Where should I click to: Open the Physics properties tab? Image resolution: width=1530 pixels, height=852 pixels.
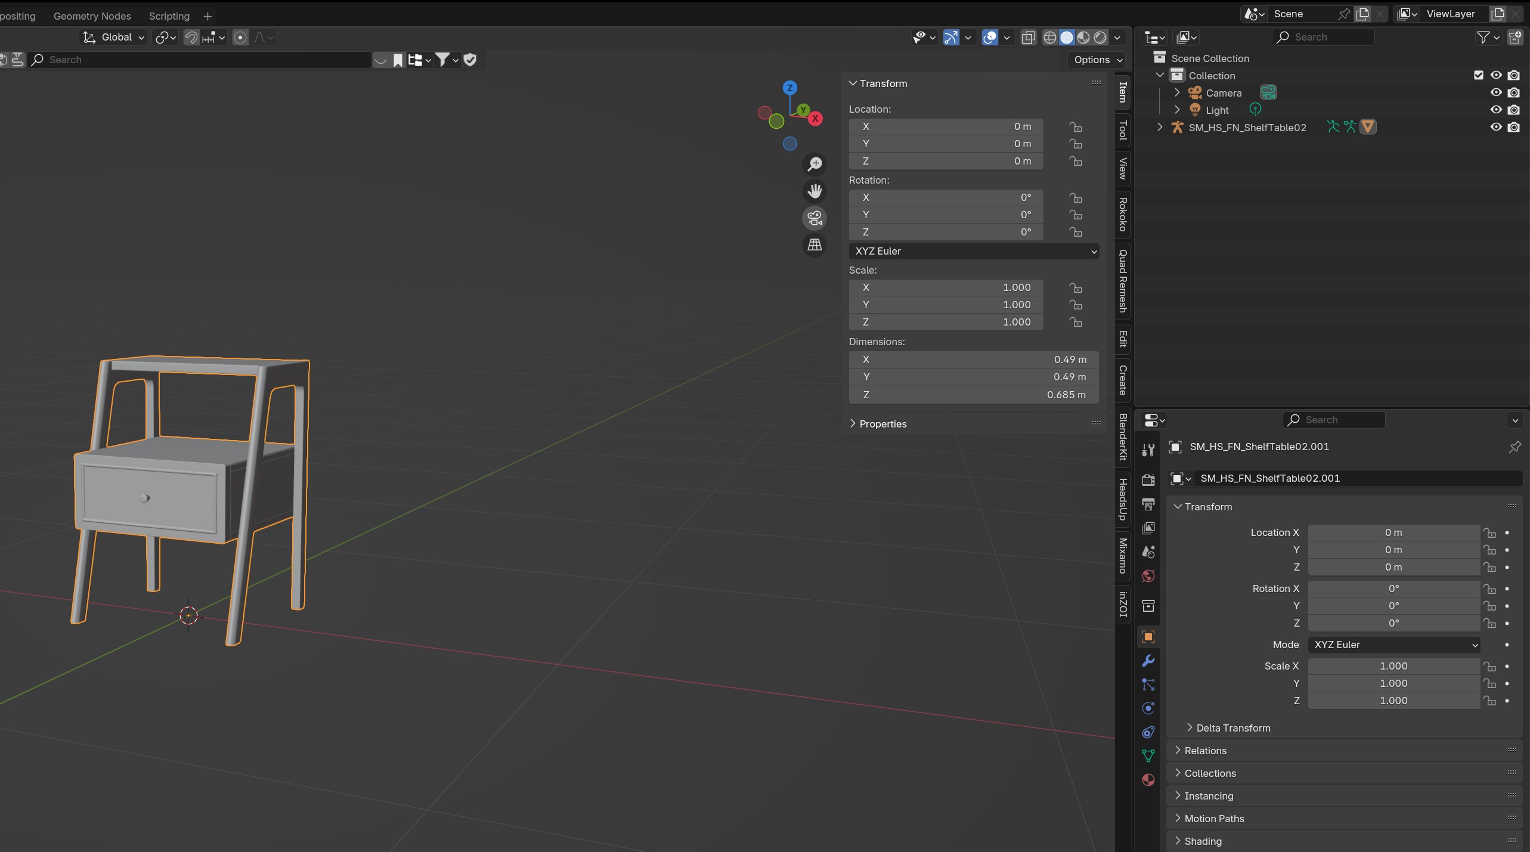pos(1148,708)
